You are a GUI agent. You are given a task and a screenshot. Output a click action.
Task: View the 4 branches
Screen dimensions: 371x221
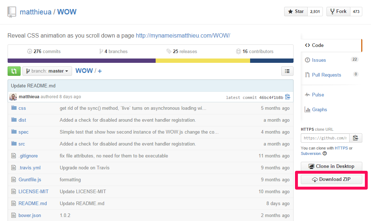(x=113, y=52)
